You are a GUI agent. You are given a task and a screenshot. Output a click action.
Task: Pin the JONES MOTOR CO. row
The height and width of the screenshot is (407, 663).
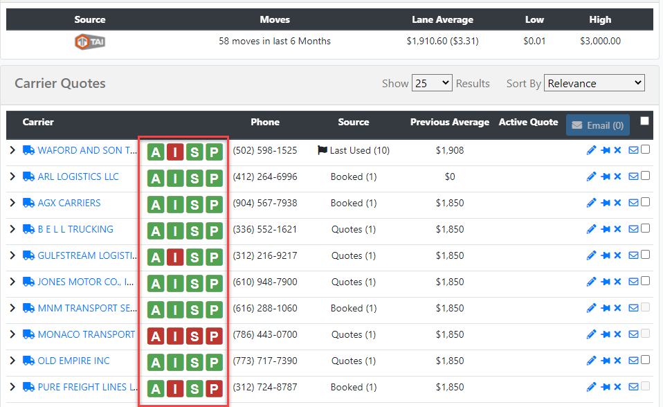(606, 282)
